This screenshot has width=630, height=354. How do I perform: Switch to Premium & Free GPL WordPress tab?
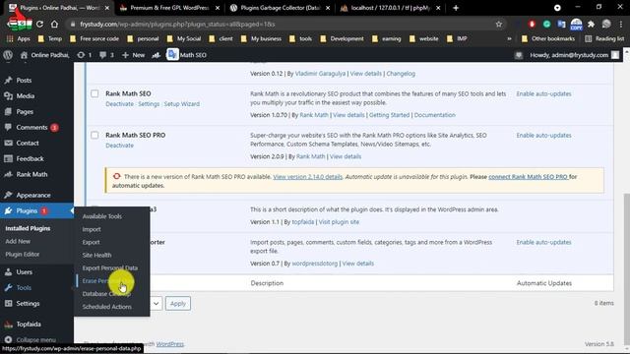[170, 8]
